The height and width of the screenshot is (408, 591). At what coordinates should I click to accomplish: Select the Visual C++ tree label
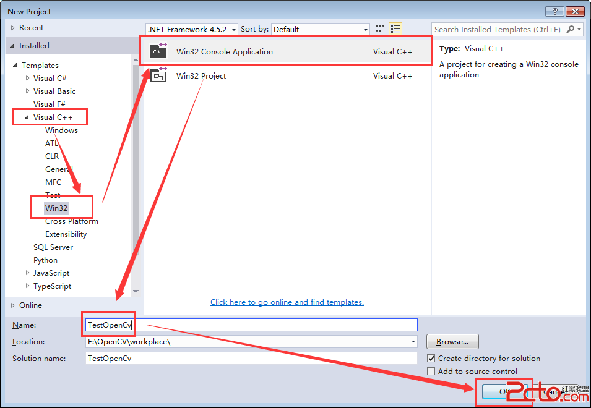[x=53, y=117]
